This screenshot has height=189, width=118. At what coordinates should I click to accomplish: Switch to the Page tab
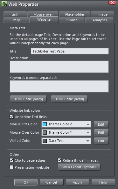point(17,20)
